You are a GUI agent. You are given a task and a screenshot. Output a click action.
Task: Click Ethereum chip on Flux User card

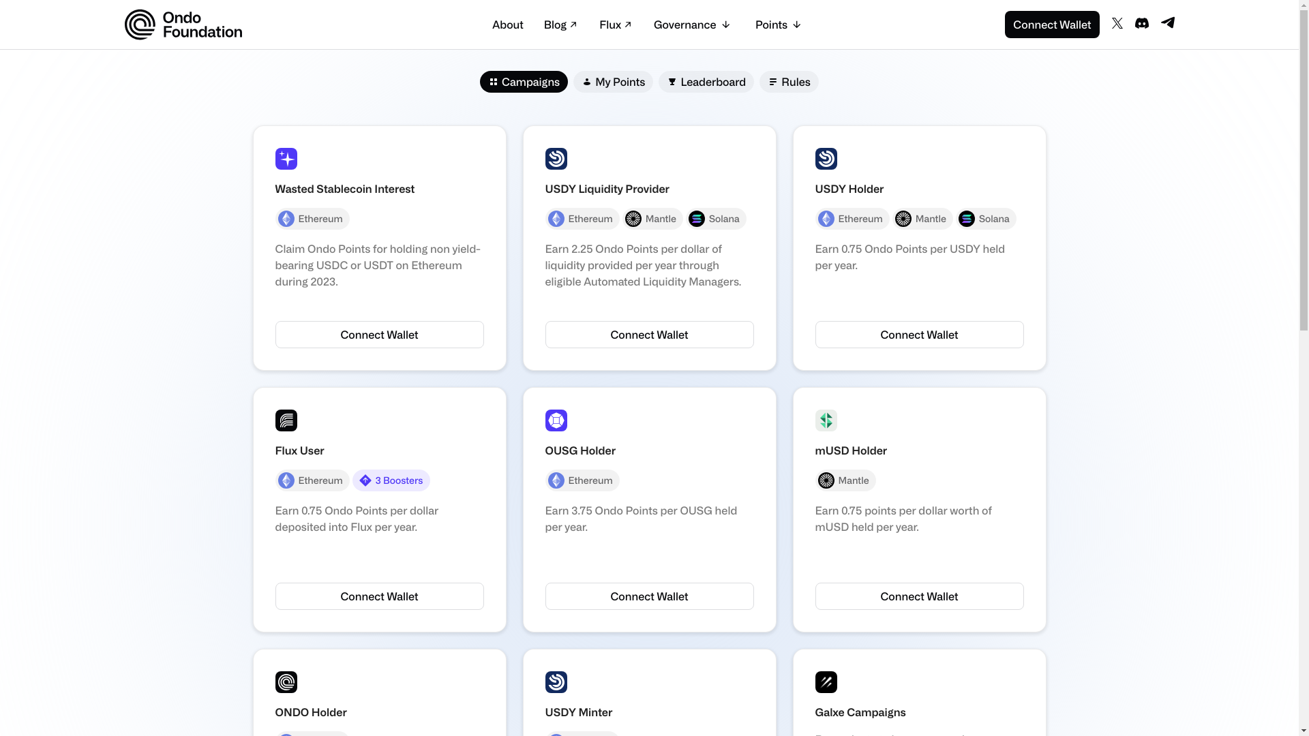312,480
